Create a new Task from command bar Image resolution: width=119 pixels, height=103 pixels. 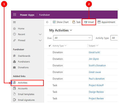[76, 22]
